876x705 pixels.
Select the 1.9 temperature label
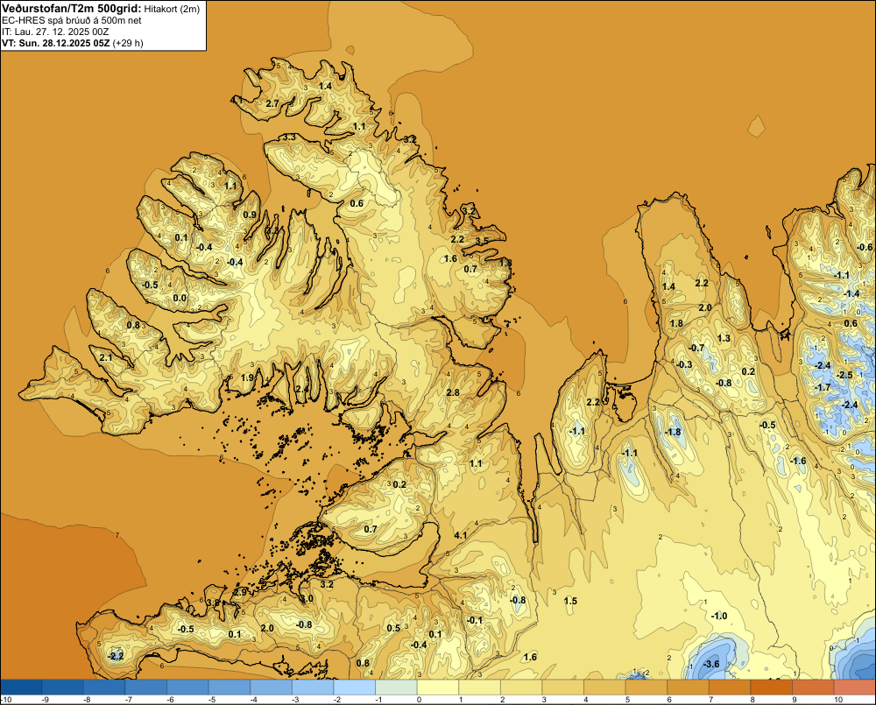[x=248, y=377]
